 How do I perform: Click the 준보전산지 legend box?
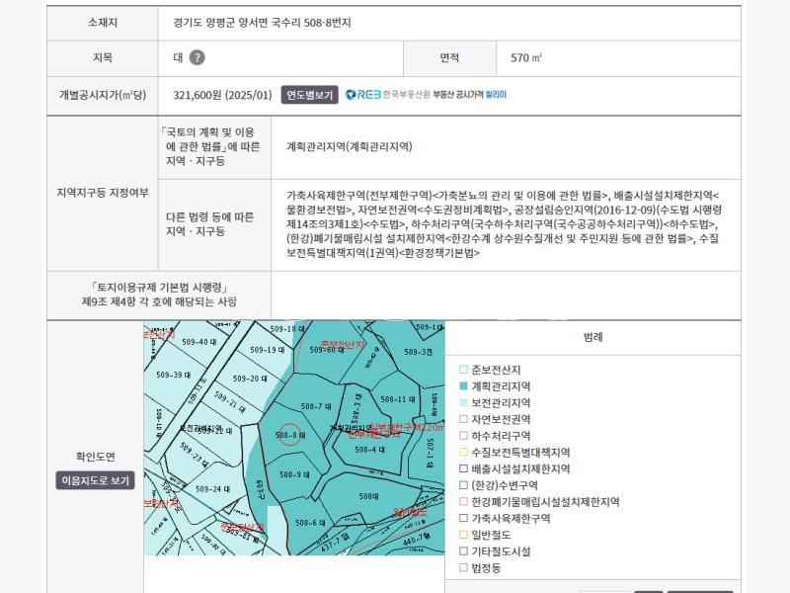click(x=464, y=370)
